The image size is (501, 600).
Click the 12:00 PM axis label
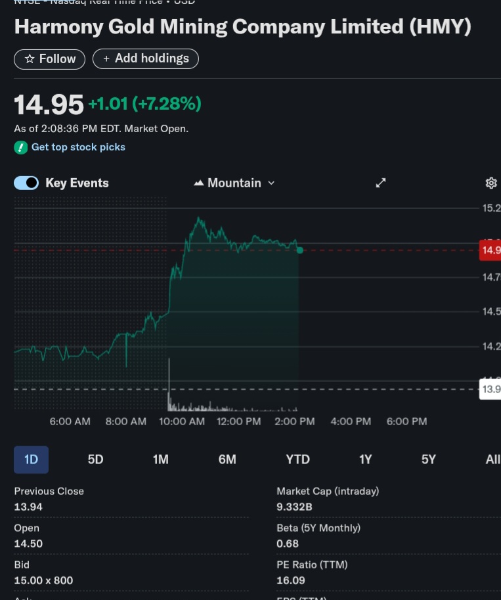[x=238, y=422]
